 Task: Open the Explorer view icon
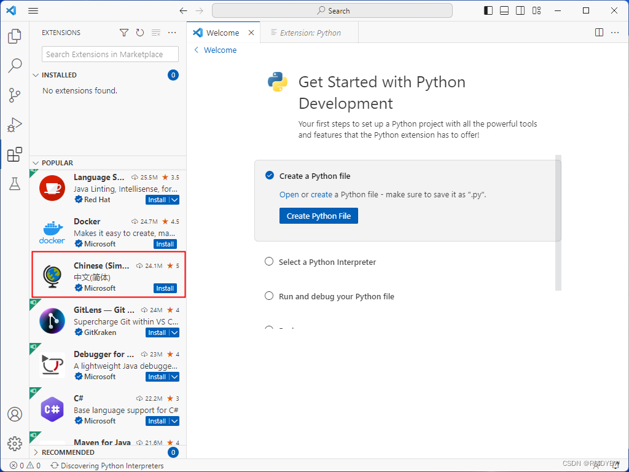pos(14,36)
